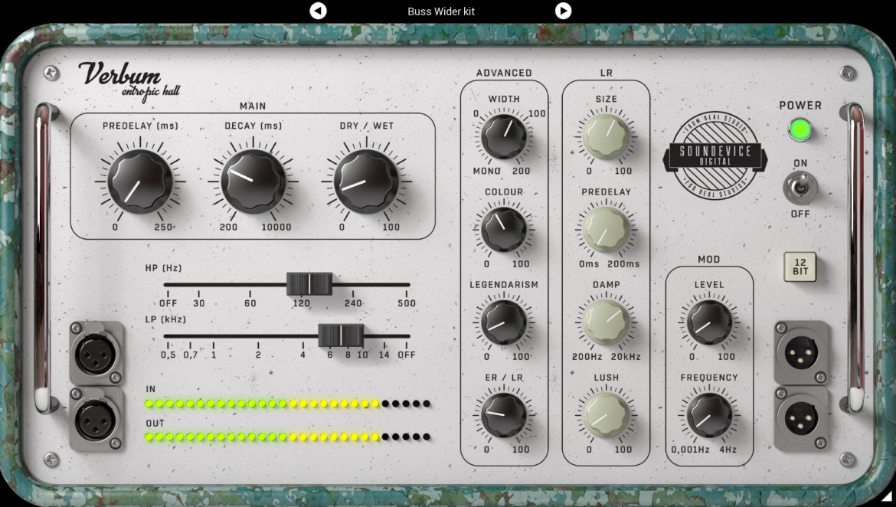Click the advanced WIDTH knob
The height and width of the screenshot is (507, 896).
(503, 136)
